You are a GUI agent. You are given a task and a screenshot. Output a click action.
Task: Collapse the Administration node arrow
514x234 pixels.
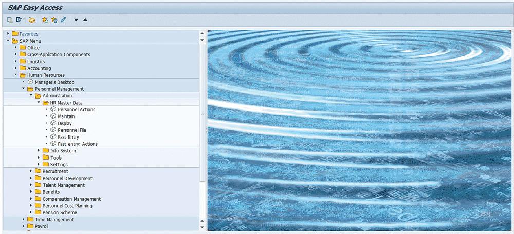(31, 95)
